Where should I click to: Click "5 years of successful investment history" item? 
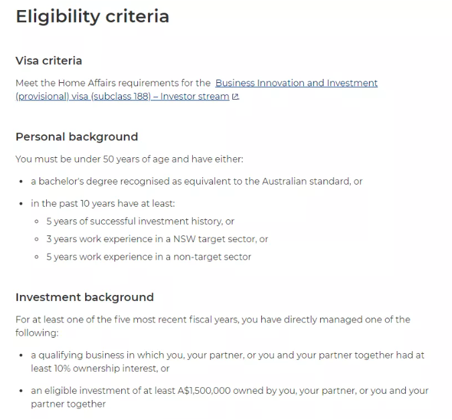point(140,221)
